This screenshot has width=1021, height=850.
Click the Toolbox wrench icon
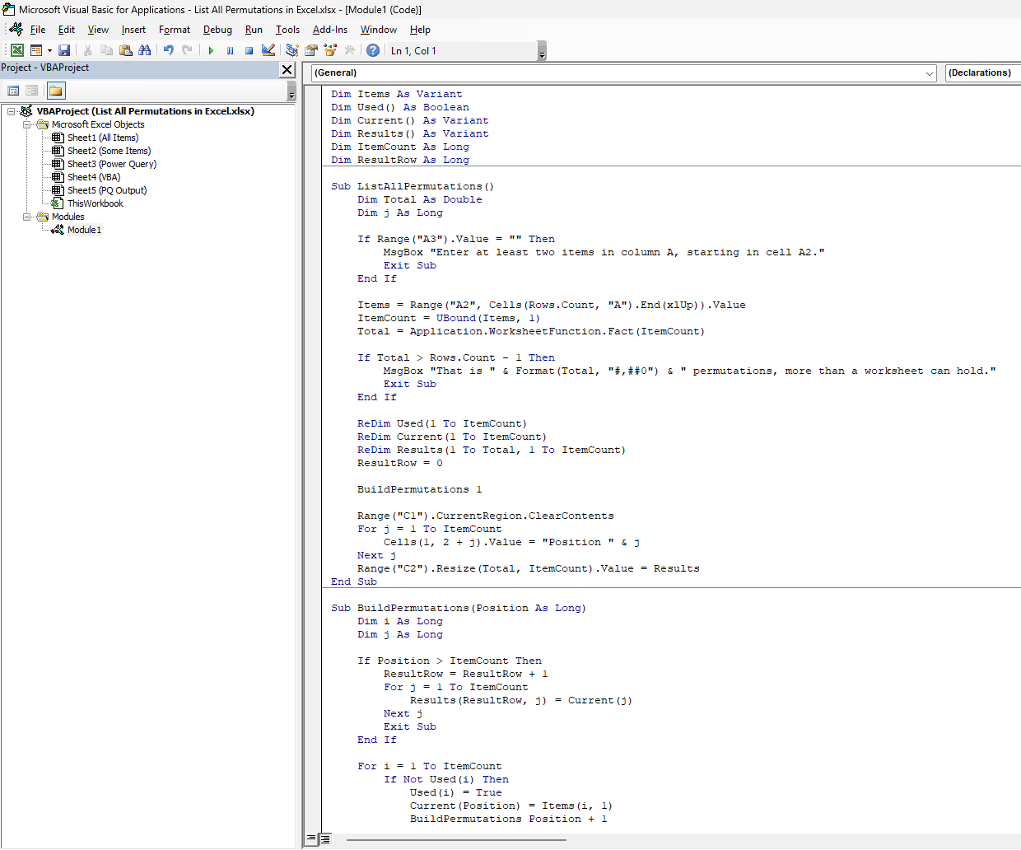tap(349, 50)
